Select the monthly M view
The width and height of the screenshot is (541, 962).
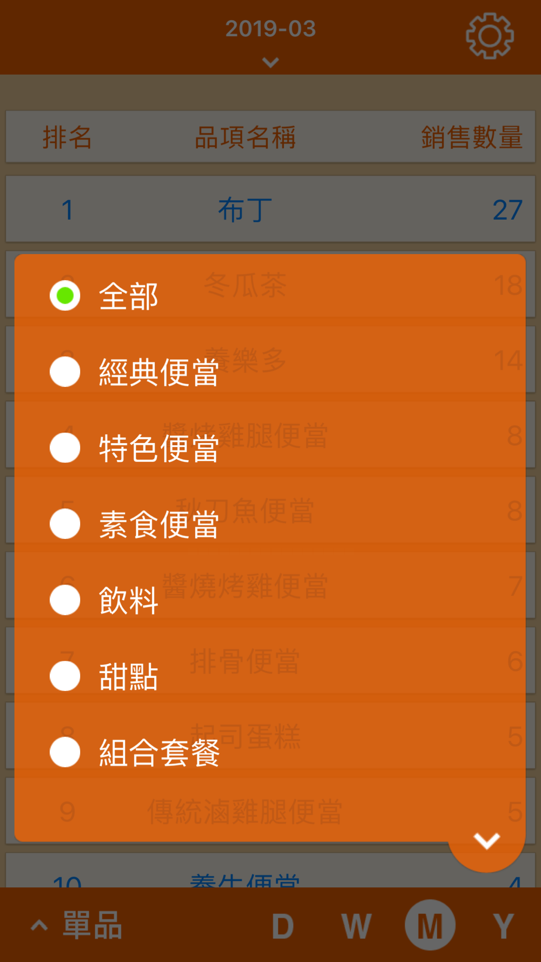(x=430, y=925)
